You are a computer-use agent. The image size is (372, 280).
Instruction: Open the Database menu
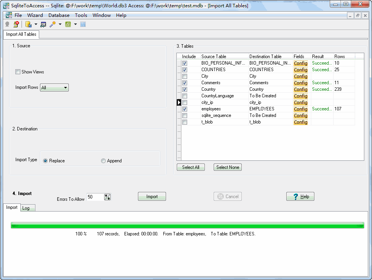pos(59,15)
